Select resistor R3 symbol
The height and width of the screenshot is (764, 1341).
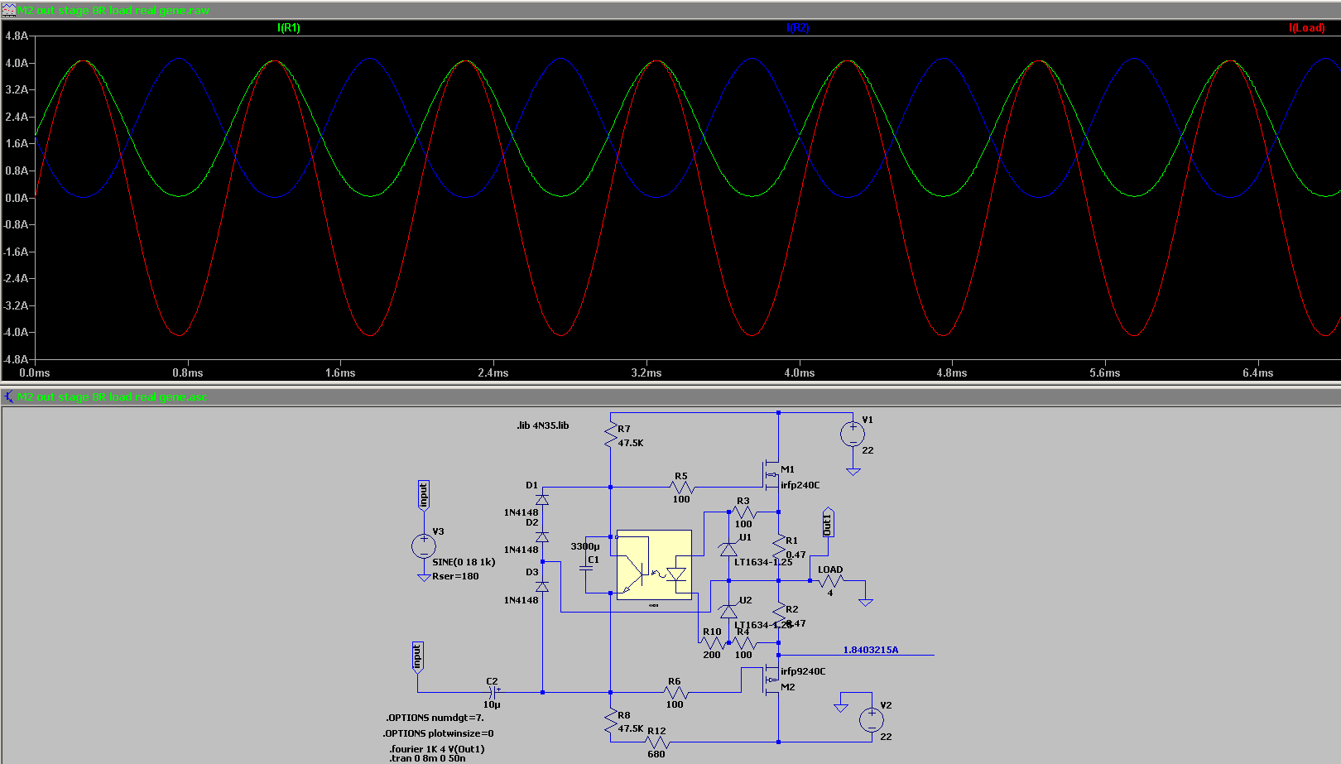tap(744, 512)
